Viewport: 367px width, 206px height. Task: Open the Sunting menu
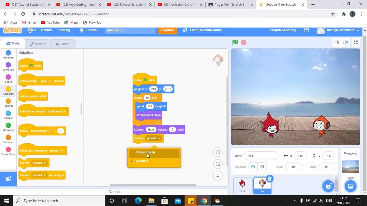coord(64,30)
